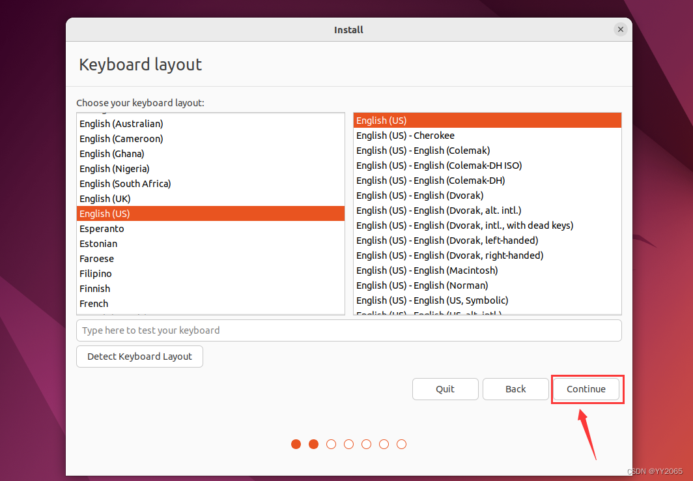Pick English (Norman) variant

(x=487, y=286)
